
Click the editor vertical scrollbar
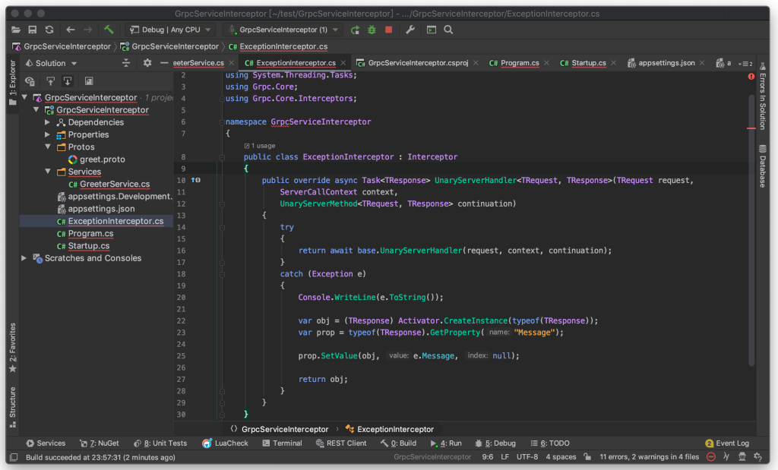click(751, 231)
